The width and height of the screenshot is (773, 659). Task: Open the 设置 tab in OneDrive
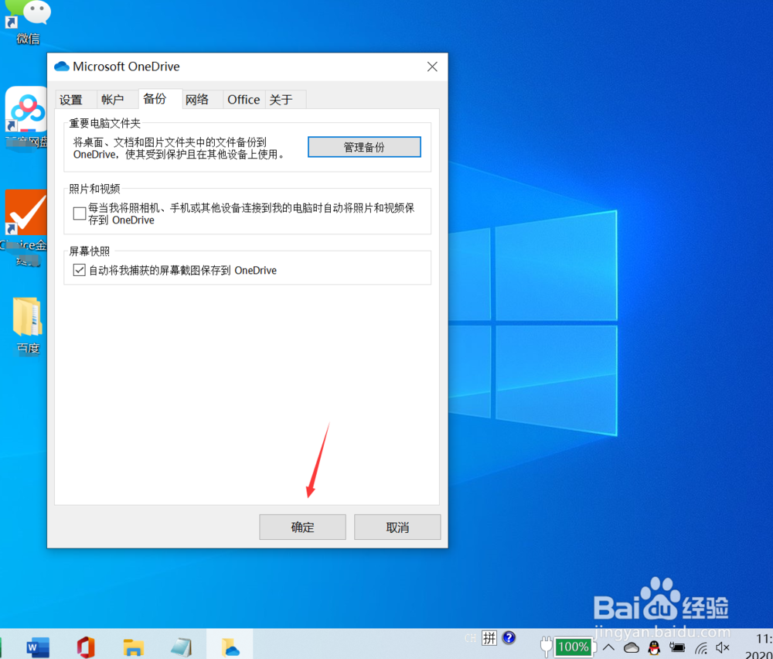pos(76,100)
